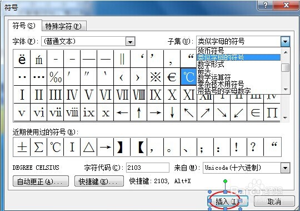Choose Roman numeral Ⅲ in the grid
The width and height of the screenshot is (300, 211).
56,95
